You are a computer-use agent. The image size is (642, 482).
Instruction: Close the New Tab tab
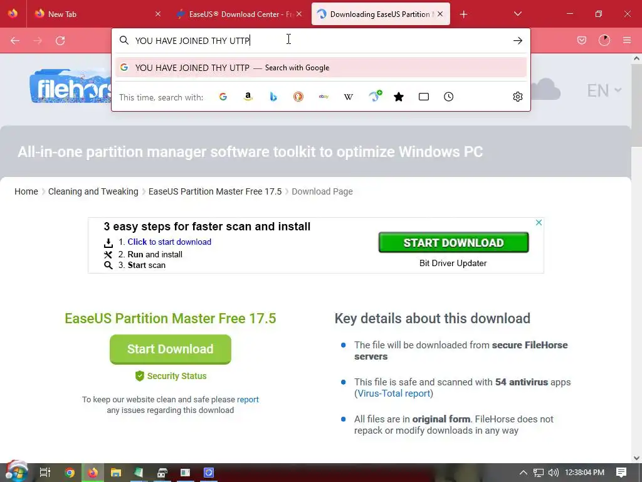[x=158, y=14]
